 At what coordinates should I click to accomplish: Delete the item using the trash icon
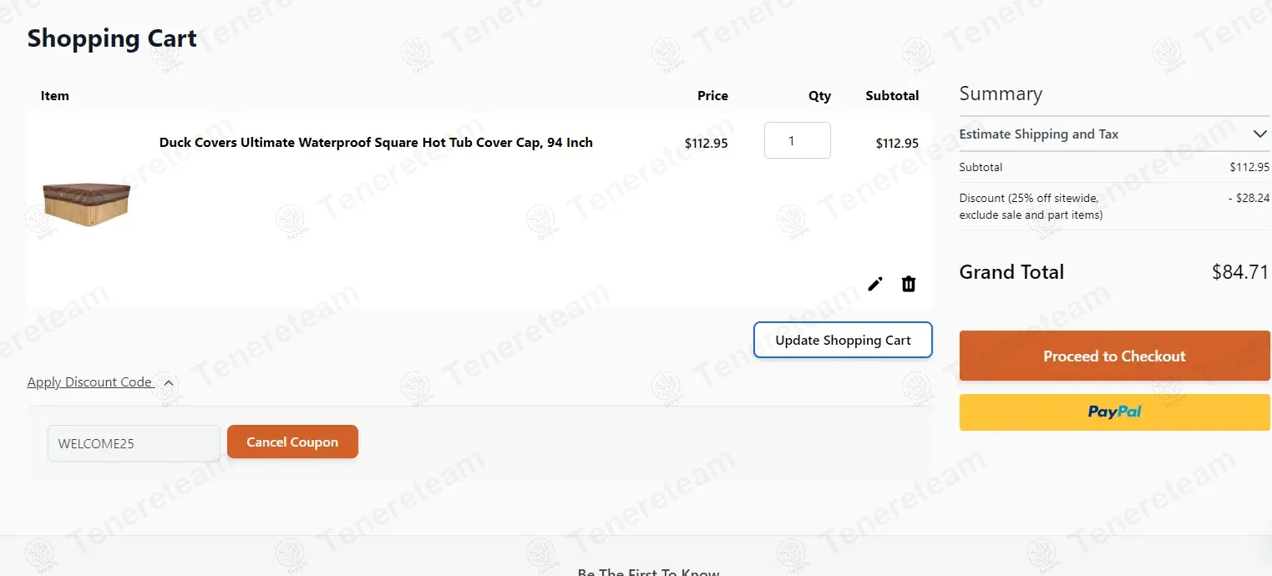coord(909,284)
